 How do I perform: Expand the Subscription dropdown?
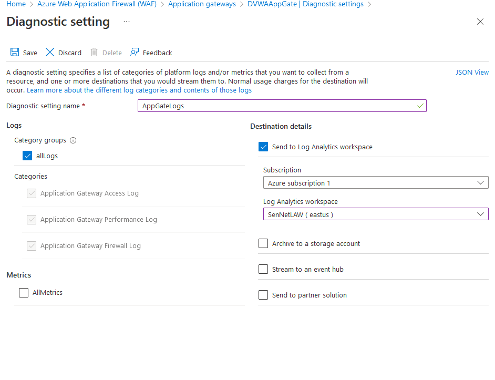point(375,183)
